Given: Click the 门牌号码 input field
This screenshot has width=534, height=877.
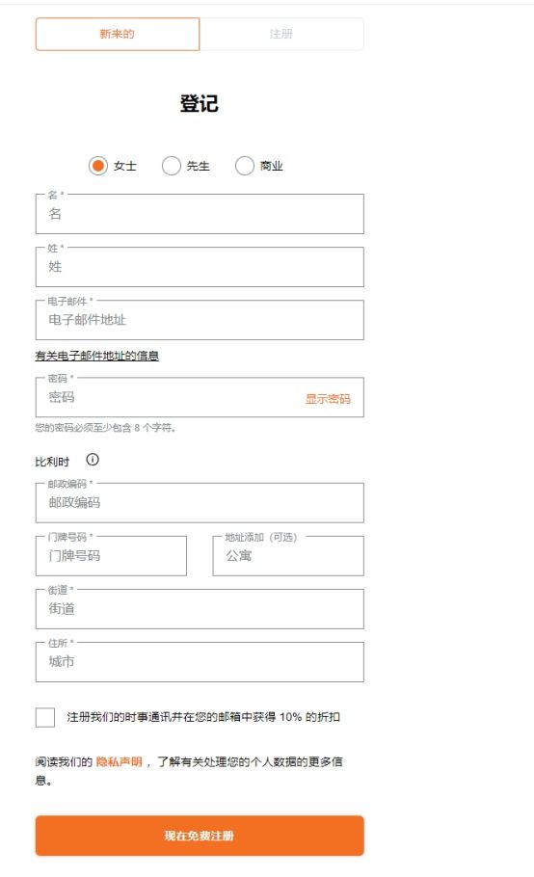Looking at the screenshot, I should click(111, 556).
